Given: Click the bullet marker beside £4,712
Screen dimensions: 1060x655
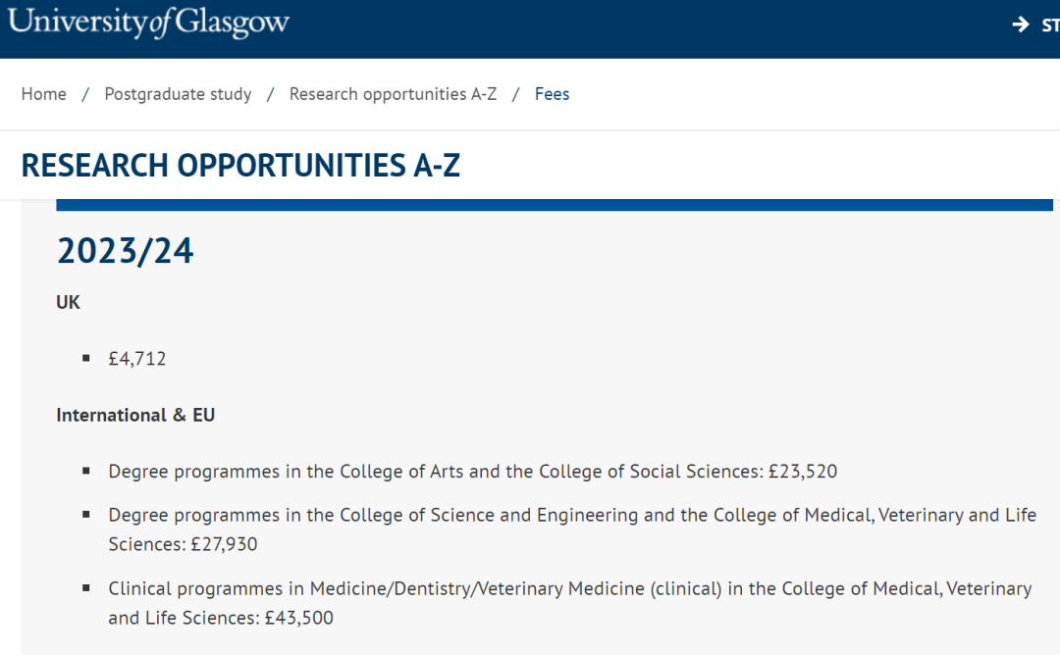Looking at the screenshot, I should (85, 358).
